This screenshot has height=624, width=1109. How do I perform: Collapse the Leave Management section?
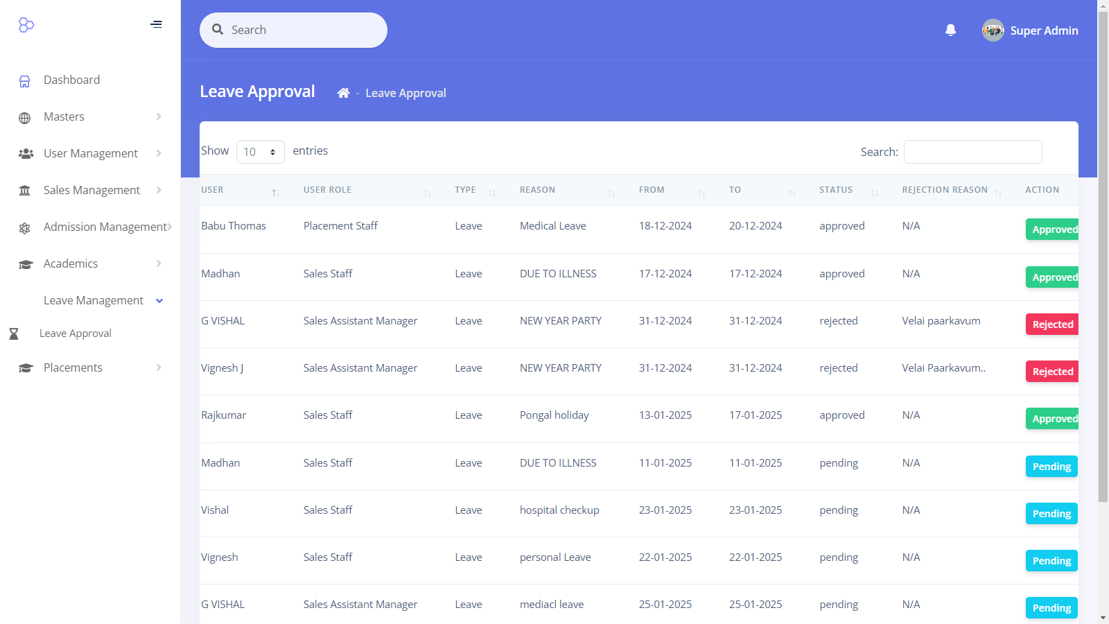(x=159, y=301)
